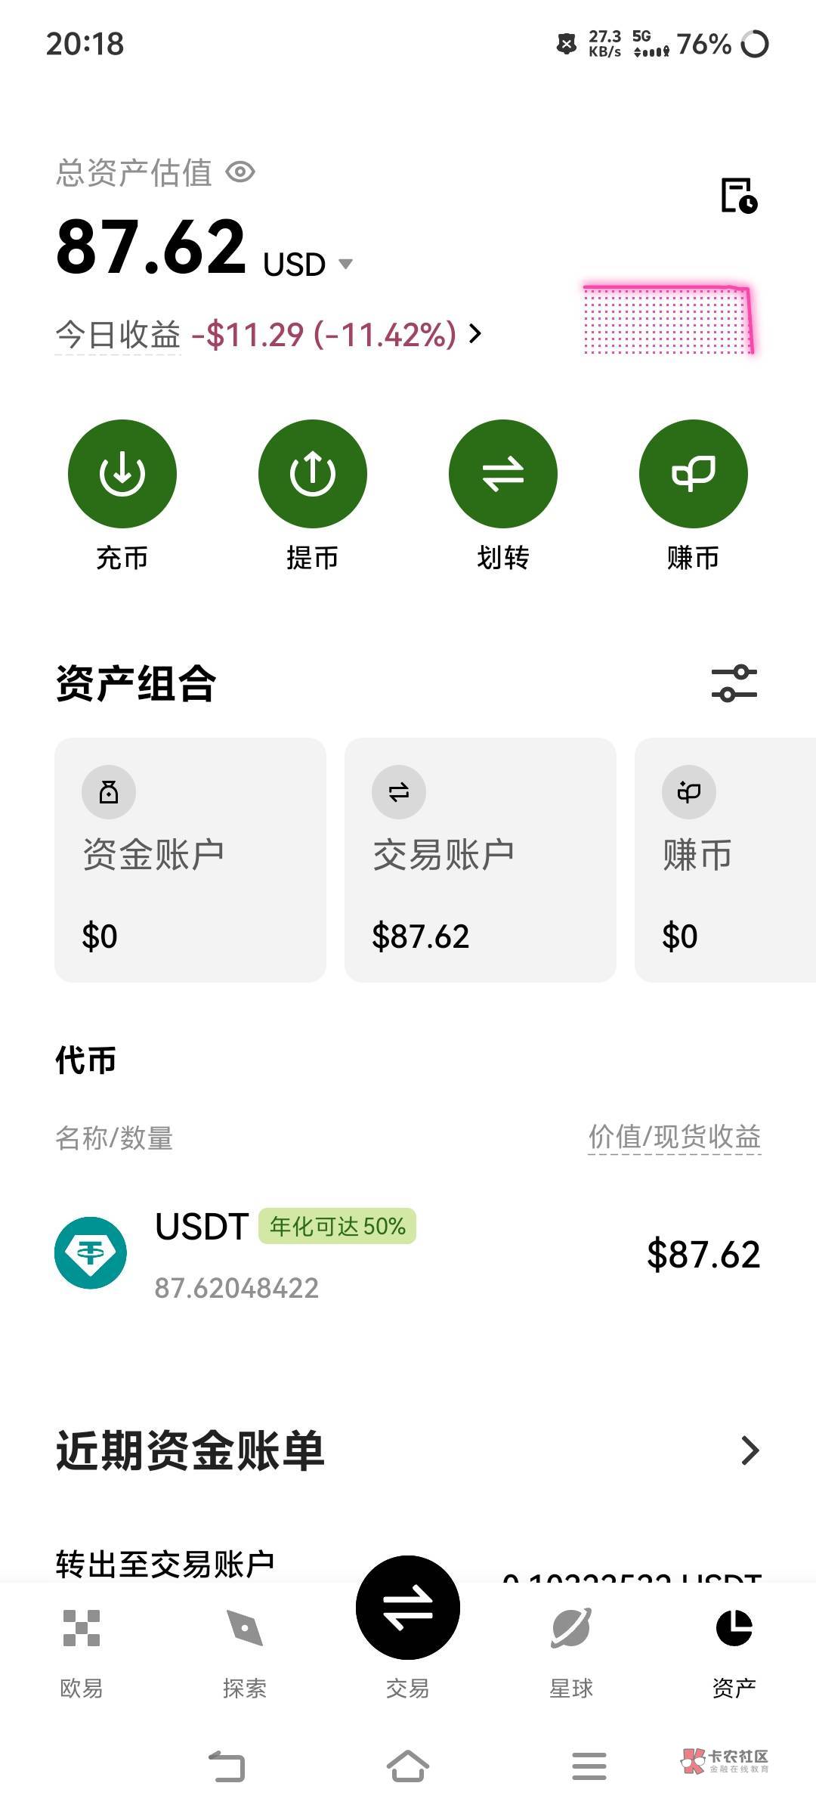Expand today's profit details chevron
Screen dimensions: 816x1814
(x=475, y=333)
